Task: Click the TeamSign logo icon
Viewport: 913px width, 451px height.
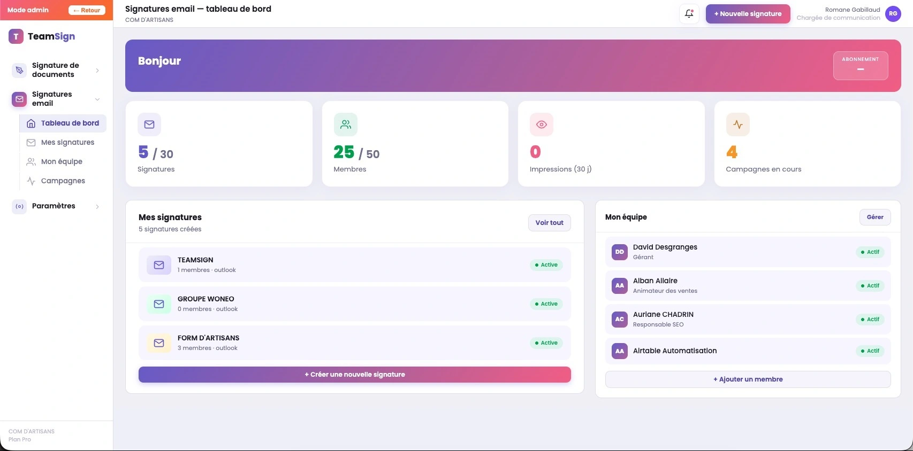Action: (x=16, y=36)
